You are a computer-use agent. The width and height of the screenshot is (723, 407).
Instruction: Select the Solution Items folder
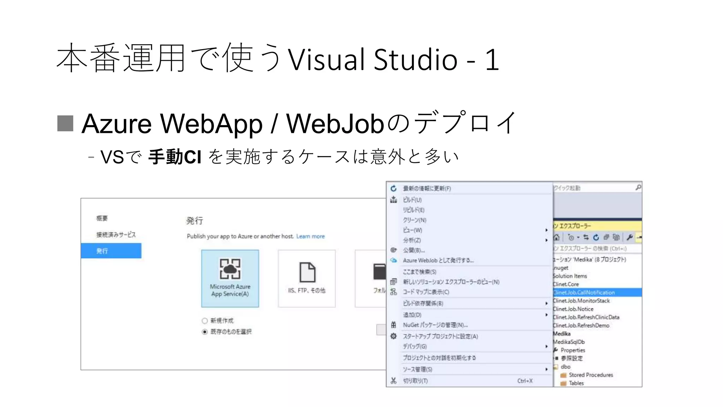tap(570, 276)
